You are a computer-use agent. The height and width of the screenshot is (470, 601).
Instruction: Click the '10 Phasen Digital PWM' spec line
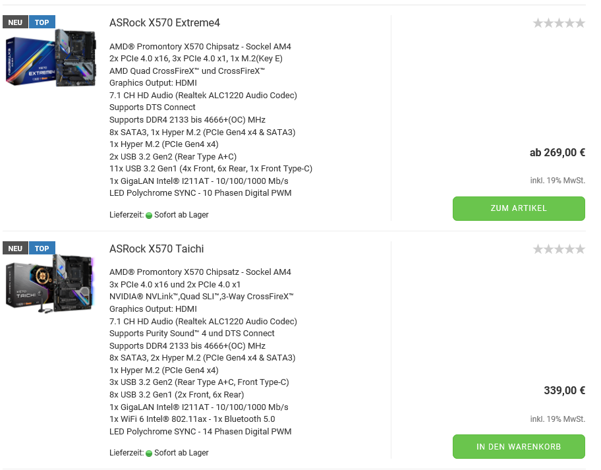[x=200, y=193]
